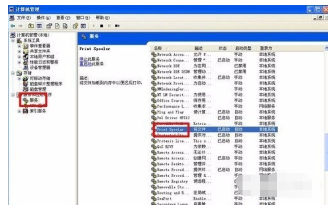
Task: Click the Plug and Play service icon
Action: 154,112
